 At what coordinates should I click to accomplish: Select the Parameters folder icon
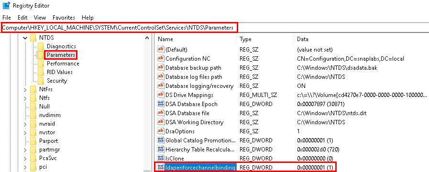41,55
